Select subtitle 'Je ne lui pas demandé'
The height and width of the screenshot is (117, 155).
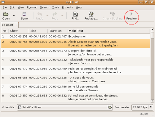pyautogui.click(x=83, y=87)
